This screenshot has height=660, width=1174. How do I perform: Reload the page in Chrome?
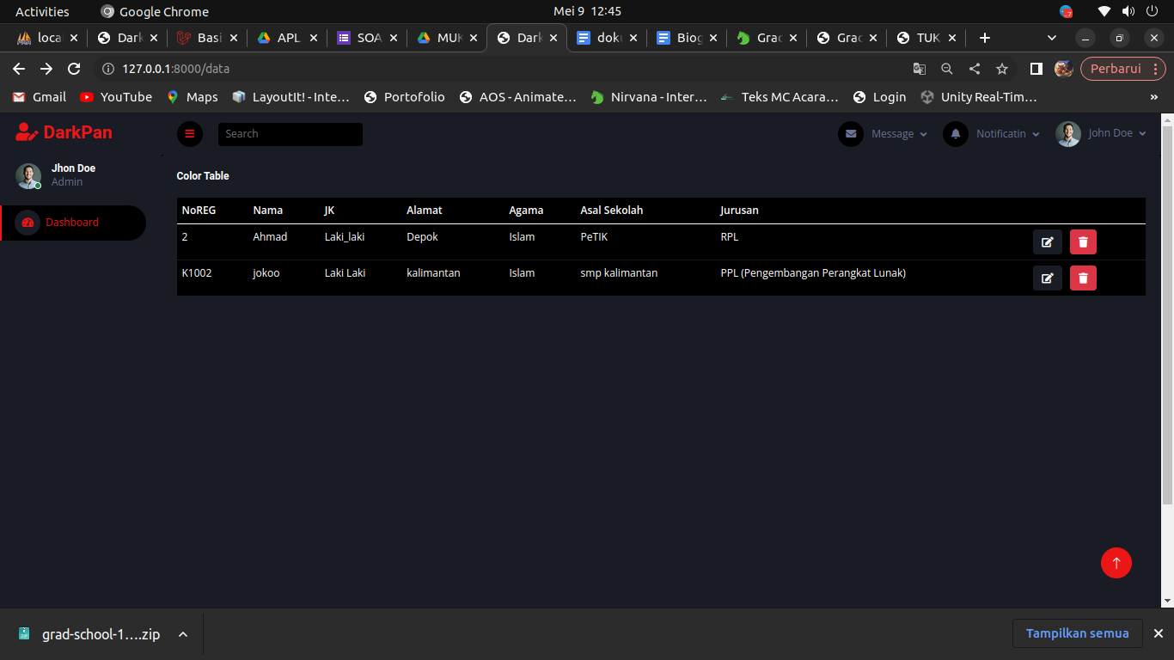point(74,69)
